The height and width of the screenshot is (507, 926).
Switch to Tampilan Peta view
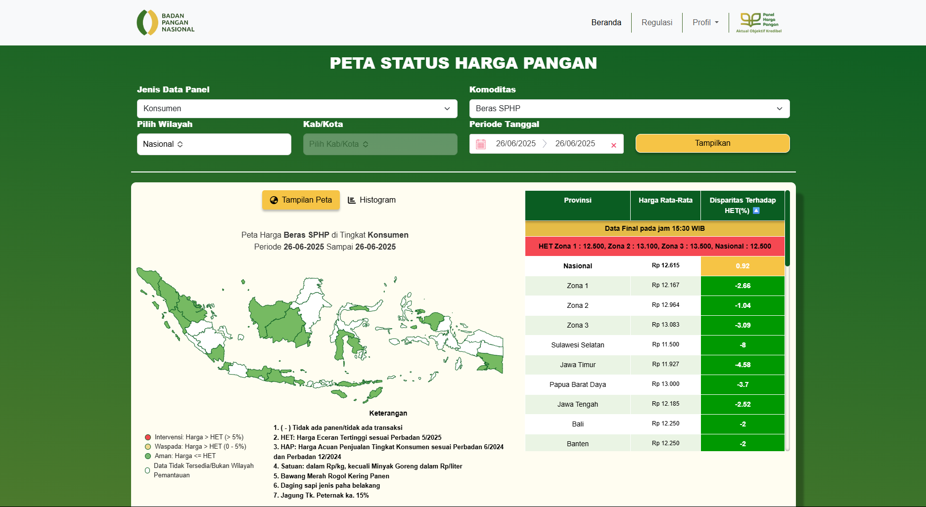[301, 200]
